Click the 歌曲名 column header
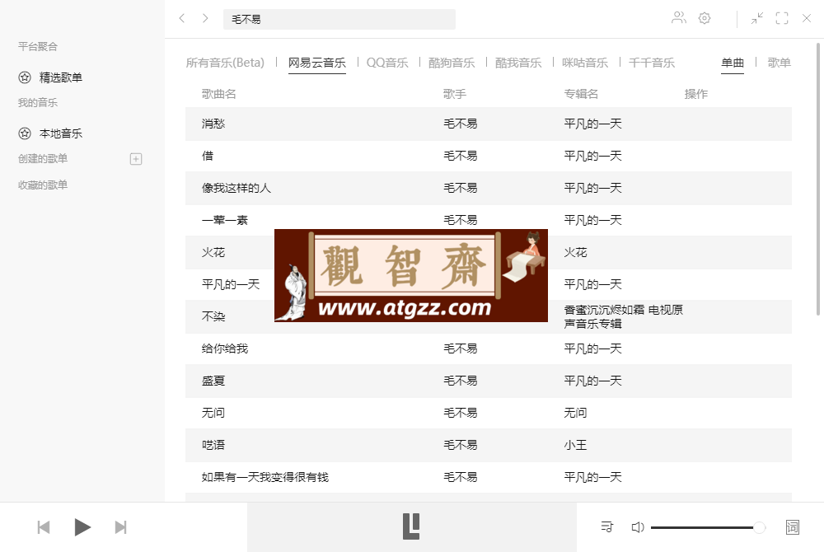824x552 pixels. tap(219, 94)
